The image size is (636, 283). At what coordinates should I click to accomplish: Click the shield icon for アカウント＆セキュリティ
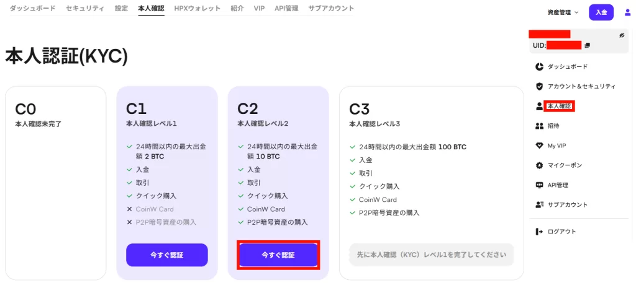[x=539, y=86]
